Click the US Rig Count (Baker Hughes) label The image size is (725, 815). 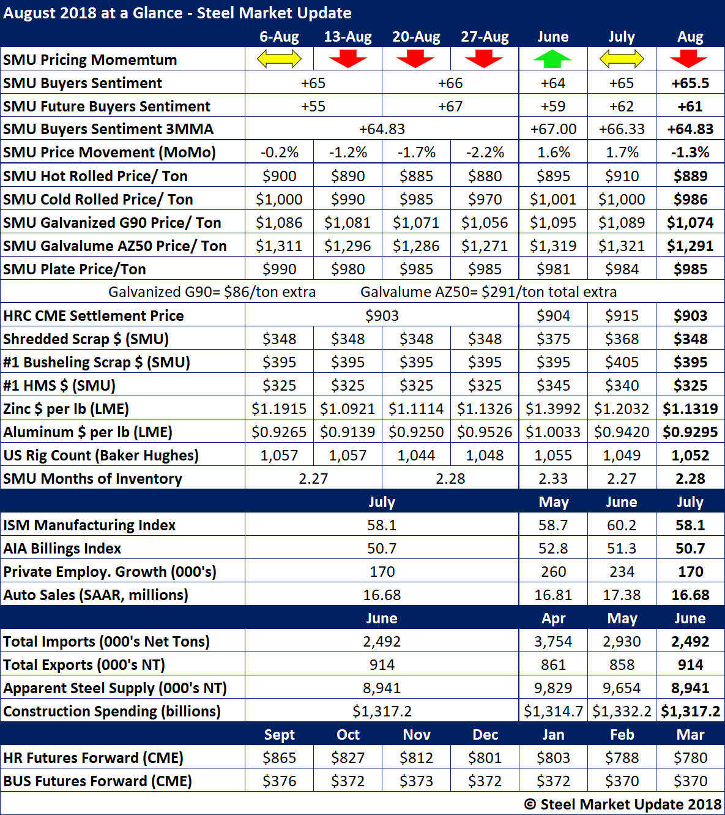click(101, 456)
